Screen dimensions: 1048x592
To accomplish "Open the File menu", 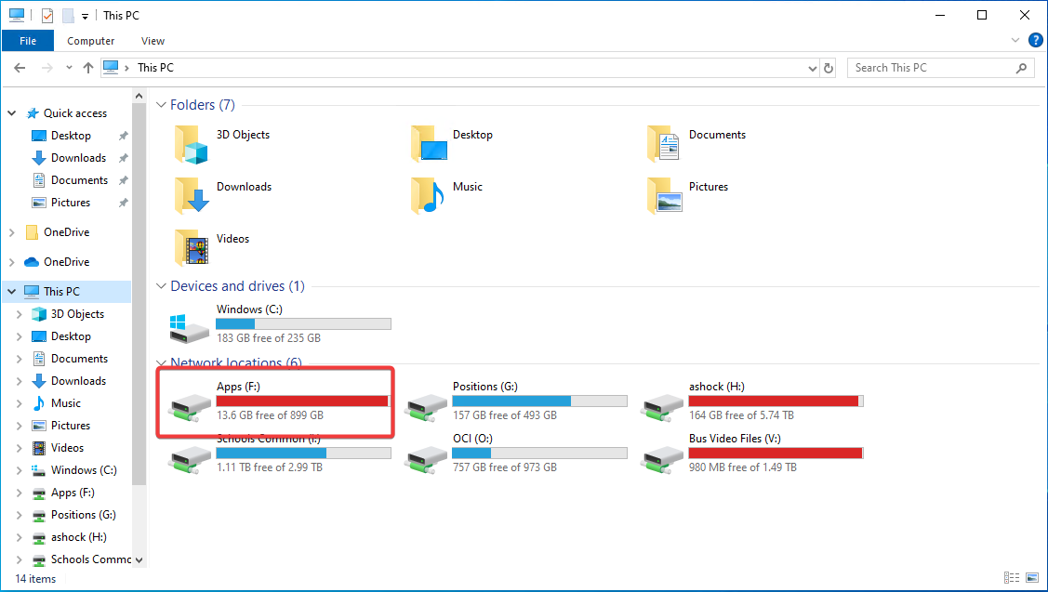I will (28, 41).
